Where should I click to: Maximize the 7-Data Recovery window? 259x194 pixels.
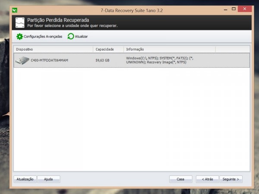point(234,9)
